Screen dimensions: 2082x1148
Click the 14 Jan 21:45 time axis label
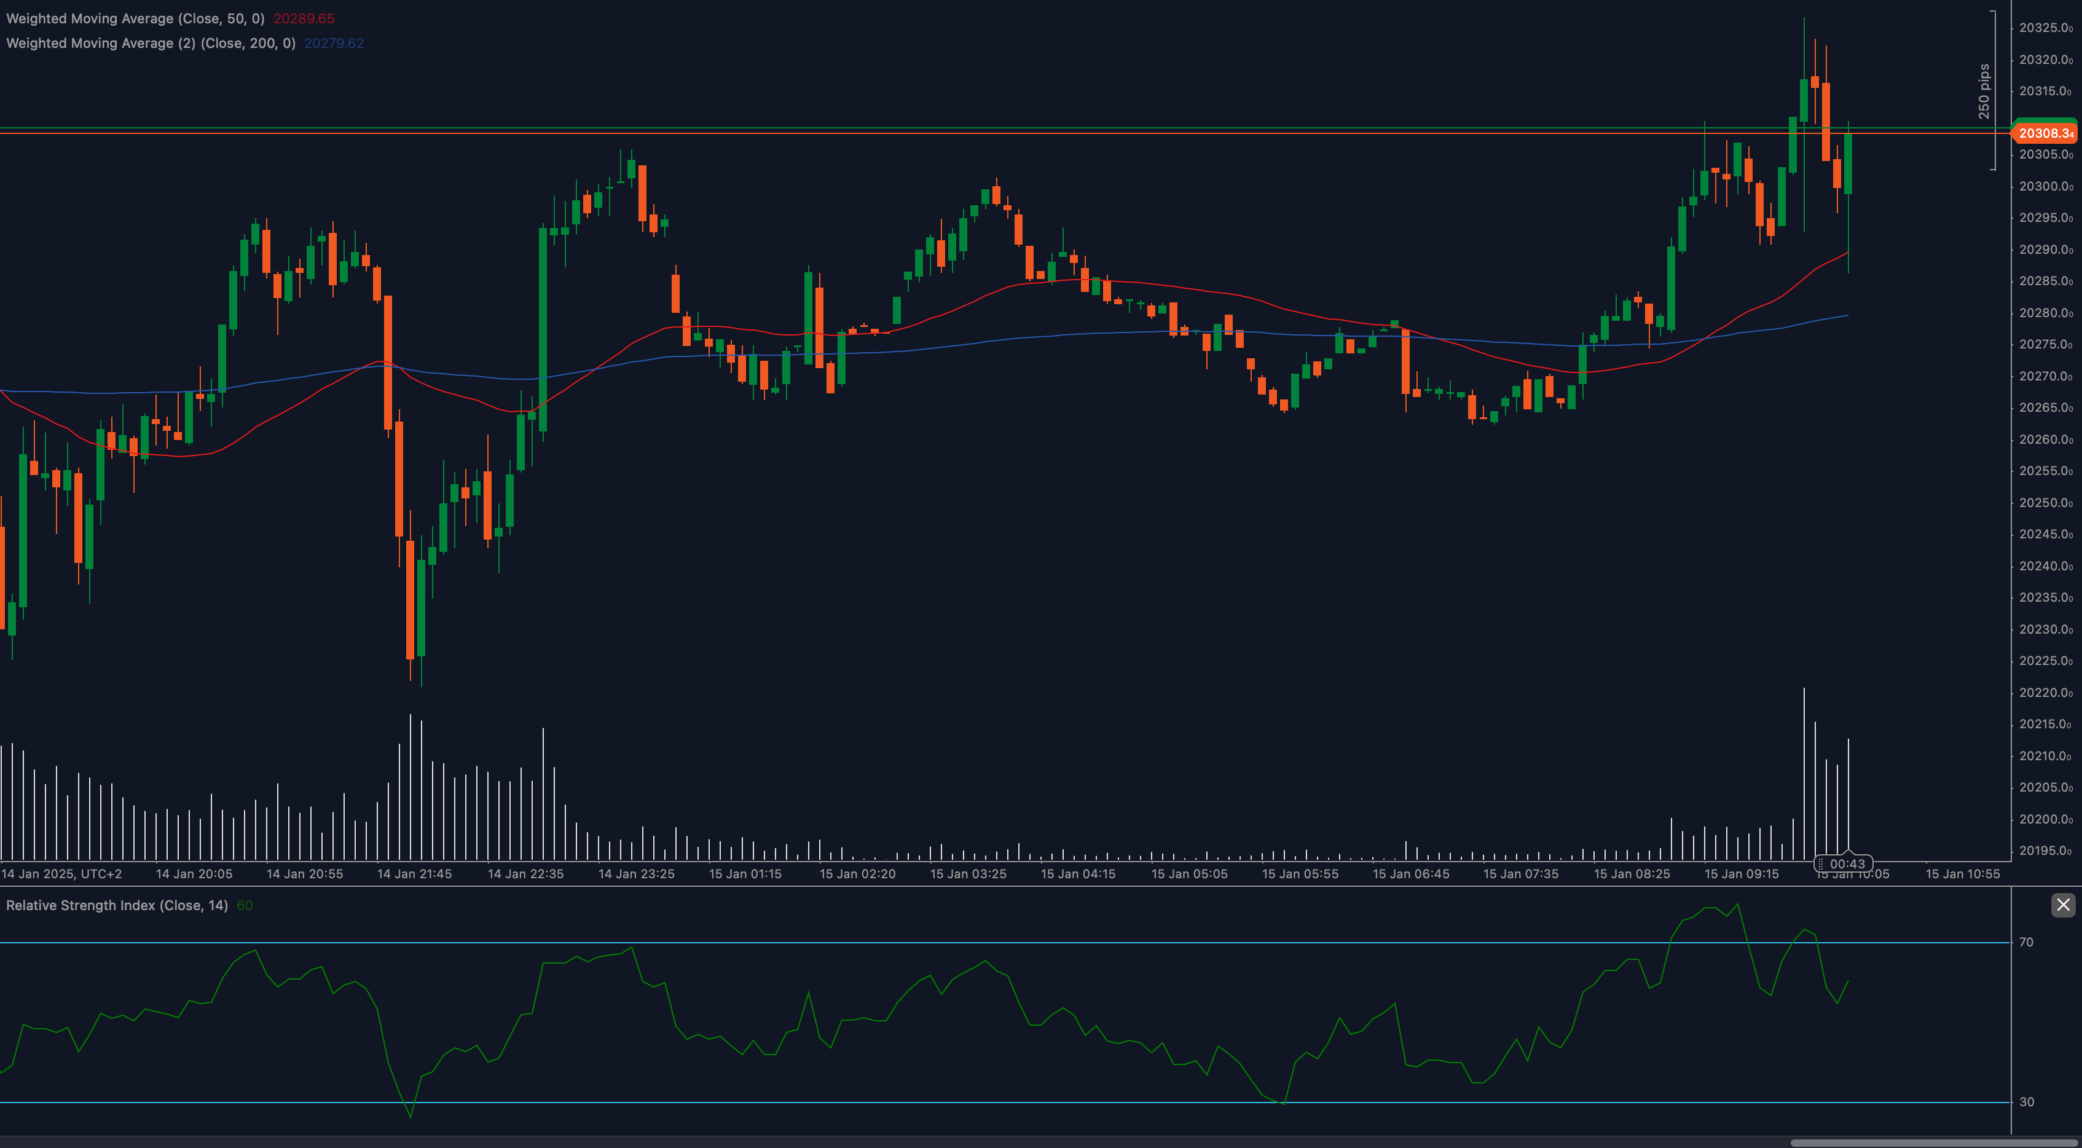click(415, 874)
